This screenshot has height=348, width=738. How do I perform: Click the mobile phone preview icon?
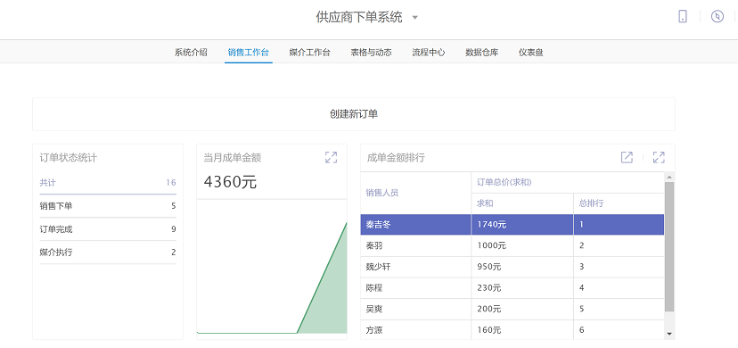pos(683,17)
